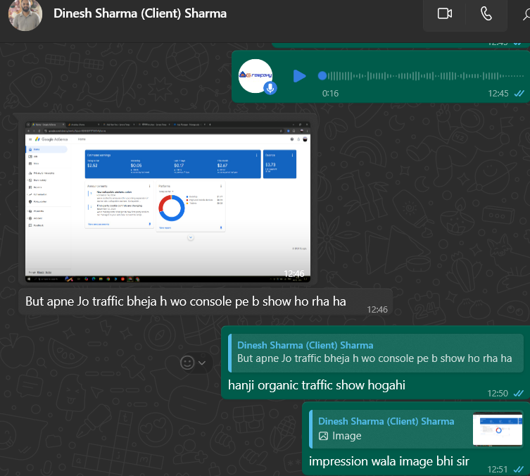Open contact info via the header name

[140, 13]
